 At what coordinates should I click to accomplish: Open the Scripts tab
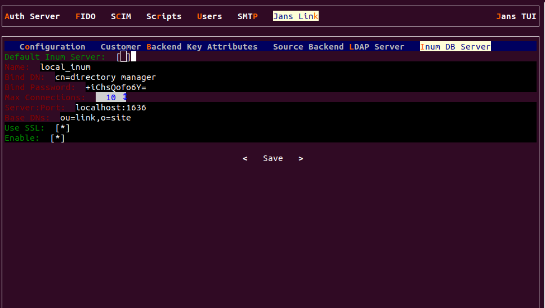point(164,16)
